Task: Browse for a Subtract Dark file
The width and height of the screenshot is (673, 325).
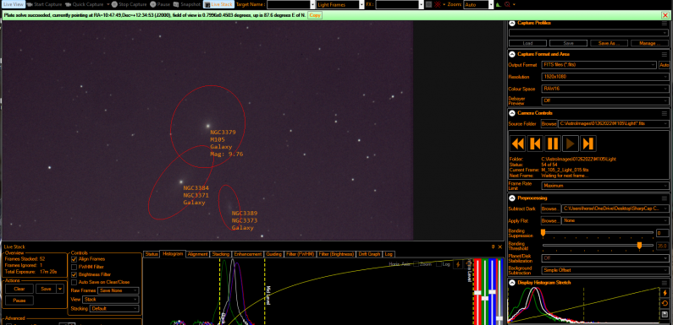Action: [x=551, y=209]
